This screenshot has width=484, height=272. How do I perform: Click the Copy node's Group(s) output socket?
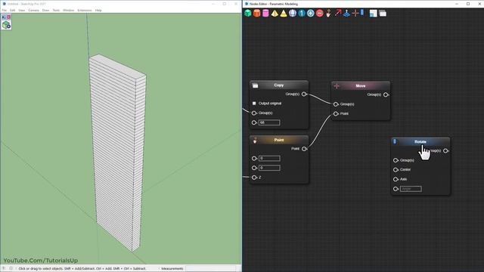304,94
